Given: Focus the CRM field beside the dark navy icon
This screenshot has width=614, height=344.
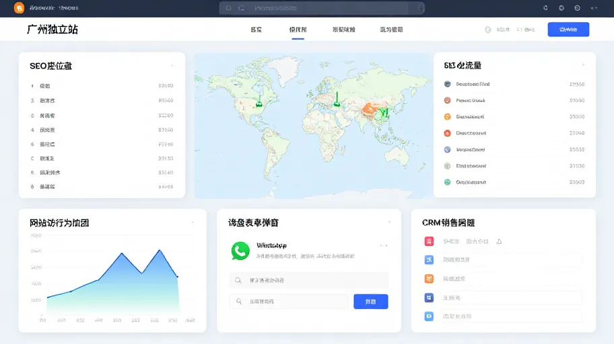Looking at the screenshot, I should coord(511,298).
